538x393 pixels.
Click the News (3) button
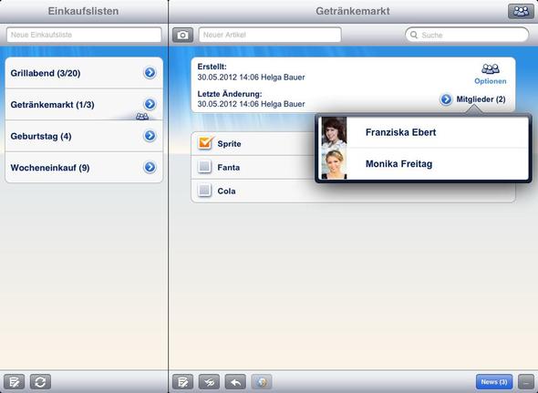coord(494,382)
